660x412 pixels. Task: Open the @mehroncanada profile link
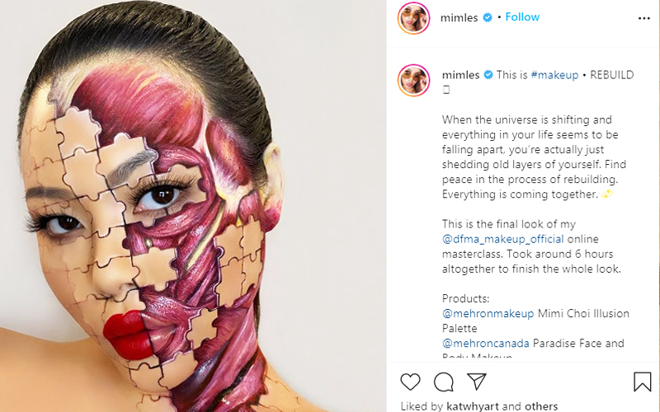(486, 343)
